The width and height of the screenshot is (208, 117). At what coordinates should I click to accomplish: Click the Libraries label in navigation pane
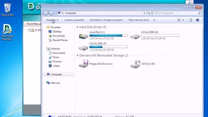pyautogui.click(x=55, y=49)
